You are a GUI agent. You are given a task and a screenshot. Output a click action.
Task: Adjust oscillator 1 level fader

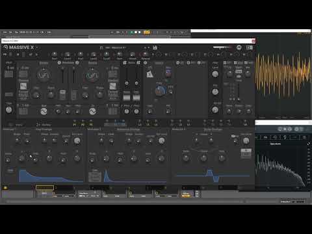pyautogui.click(x=62, y=75)
